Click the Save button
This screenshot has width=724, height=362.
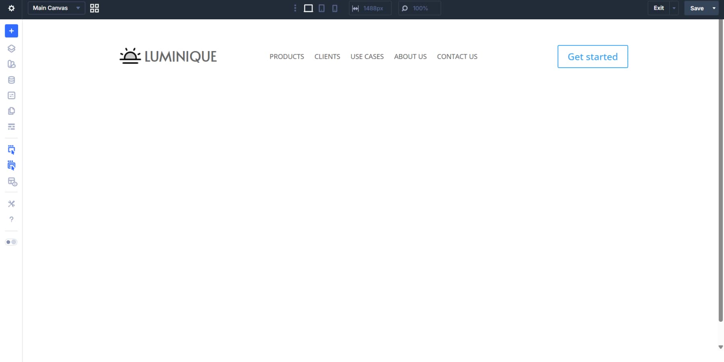tap(697, 8)
